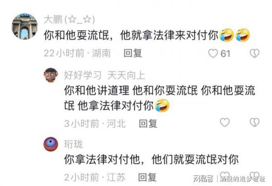
Task: Like 大鹏's comment with the heart icon
Action: [213, 54]
